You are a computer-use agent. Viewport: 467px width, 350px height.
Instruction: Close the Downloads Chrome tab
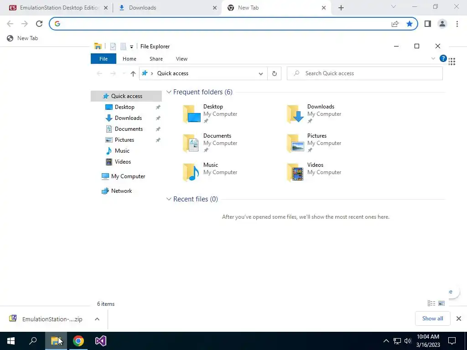click(215, 8)
